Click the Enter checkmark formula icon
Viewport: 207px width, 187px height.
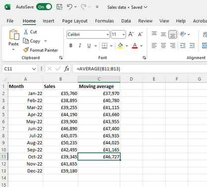point(58,69)
